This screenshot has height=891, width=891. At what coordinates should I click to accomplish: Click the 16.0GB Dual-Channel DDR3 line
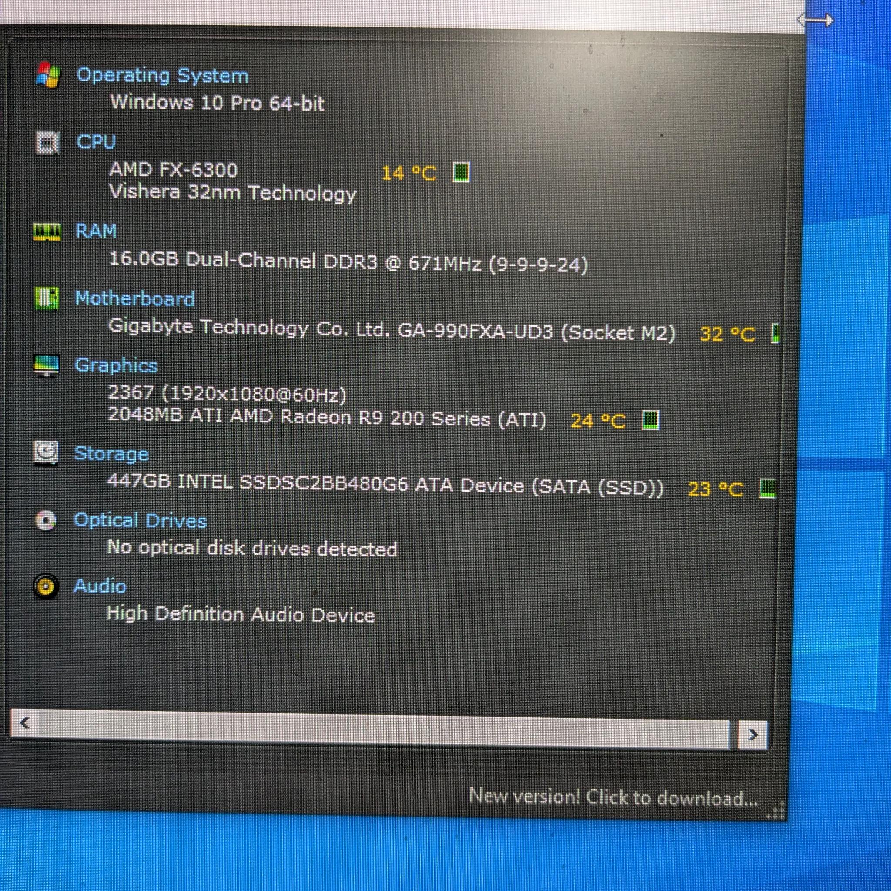tap(348, 262)
